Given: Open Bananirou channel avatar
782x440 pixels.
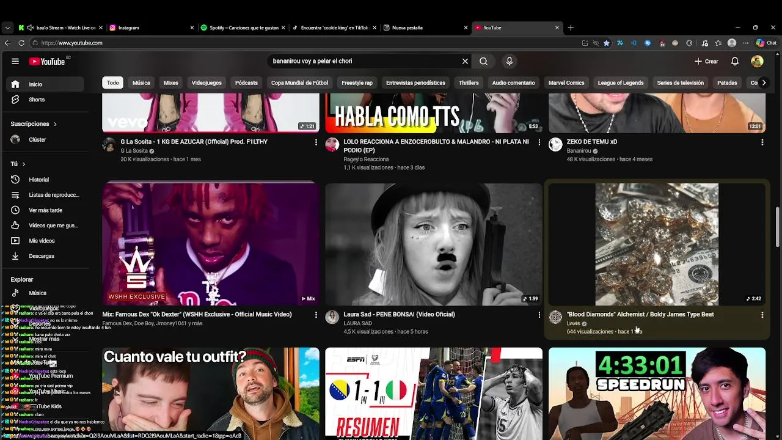Looking at the screenshot, I should tap(555, 144).
